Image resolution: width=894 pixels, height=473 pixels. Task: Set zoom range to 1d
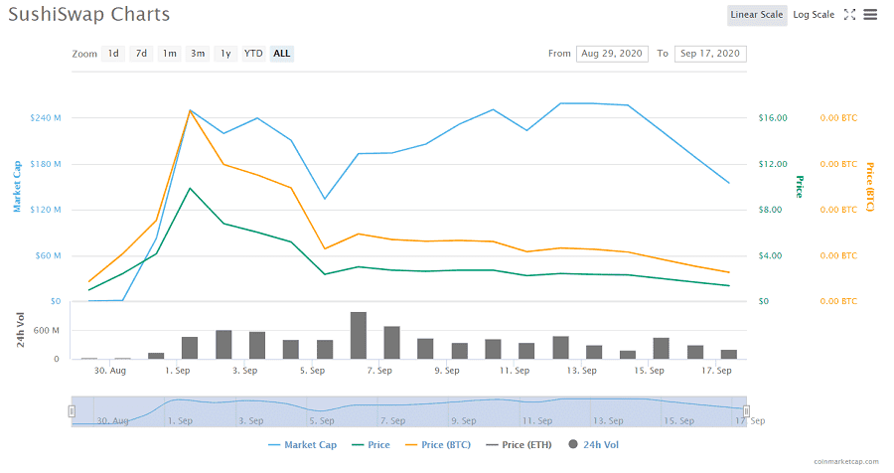tap(113, 54)
